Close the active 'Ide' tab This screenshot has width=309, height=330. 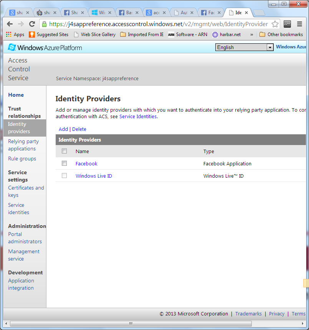pos(246,13)
